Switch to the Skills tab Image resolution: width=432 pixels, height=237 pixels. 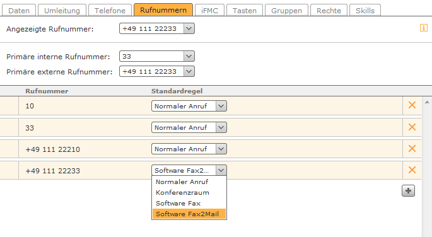coord(365,11)
